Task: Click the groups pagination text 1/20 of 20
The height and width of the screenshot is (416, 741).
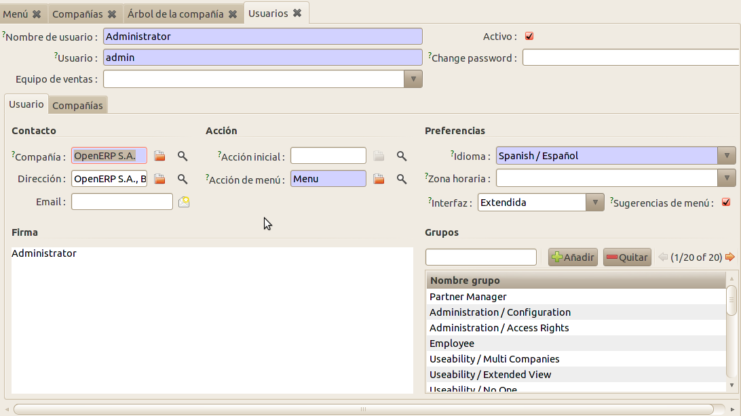Action: click(696, 257)
